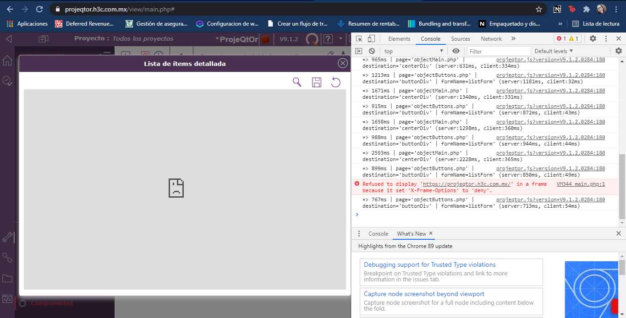The width and height of the screenshot is (626, 318).
Task: Toggle live expression eye icon
Action: coord(456,51)
